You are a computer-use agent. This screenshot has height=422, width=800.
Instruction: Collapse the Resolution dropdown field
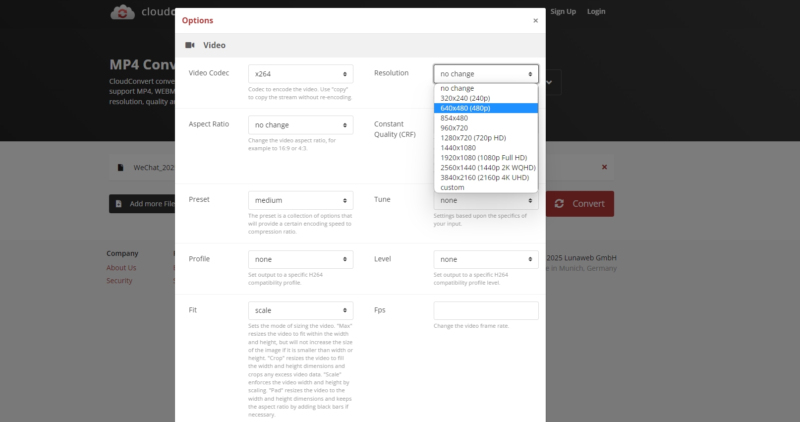pos(486,74)
